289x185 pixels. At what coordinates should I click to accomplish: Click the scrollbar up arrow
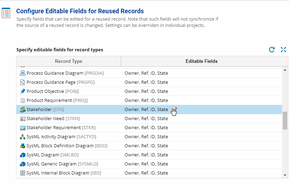[285, 70]
